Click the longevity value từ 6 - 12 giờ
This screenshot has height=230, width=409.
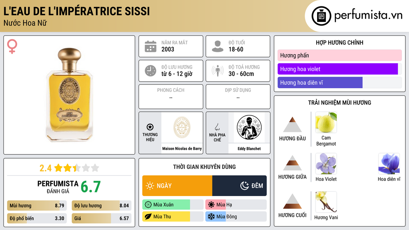[177, 74]
